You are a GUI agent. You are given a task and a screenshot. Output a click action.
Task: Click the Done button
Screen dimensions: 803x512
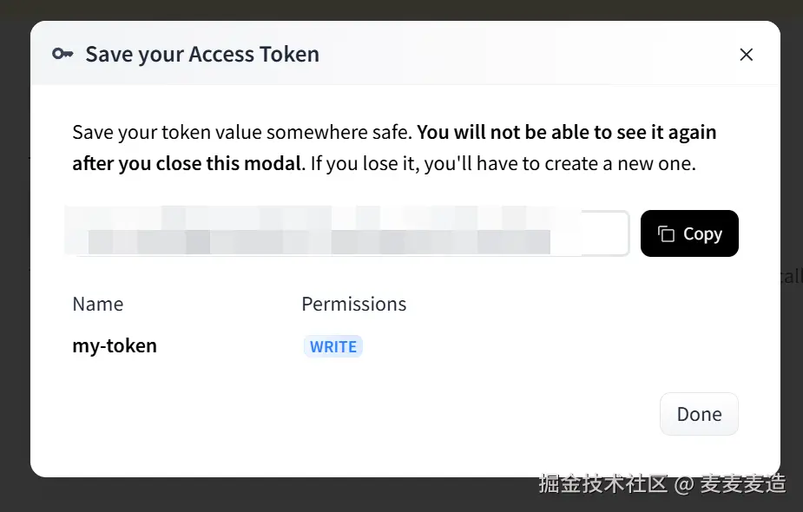coord(699,414)
